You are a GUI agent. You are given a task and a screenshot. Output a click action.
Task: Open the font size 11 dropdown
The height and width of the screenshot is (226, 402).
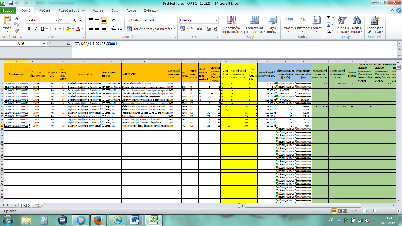tap(69, 21)
